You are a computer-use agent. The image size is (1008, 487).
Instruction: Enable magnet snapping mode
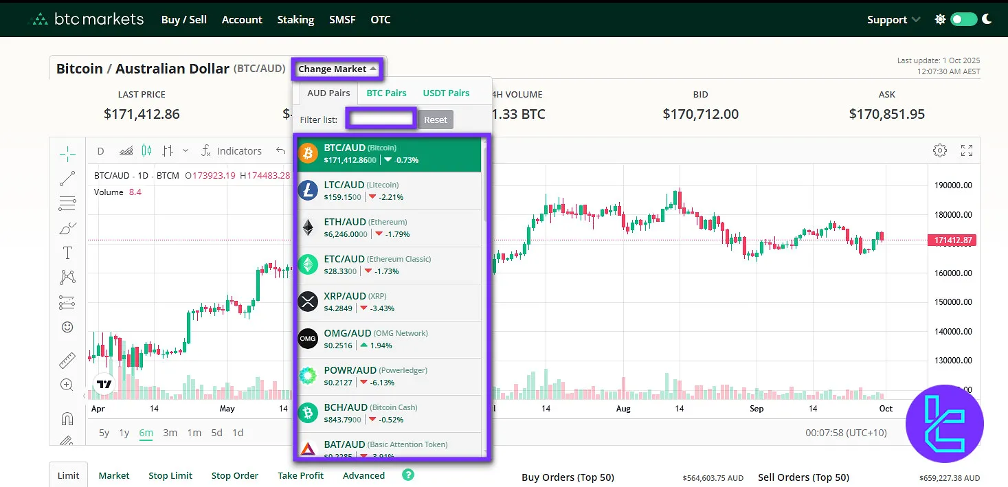67,418
